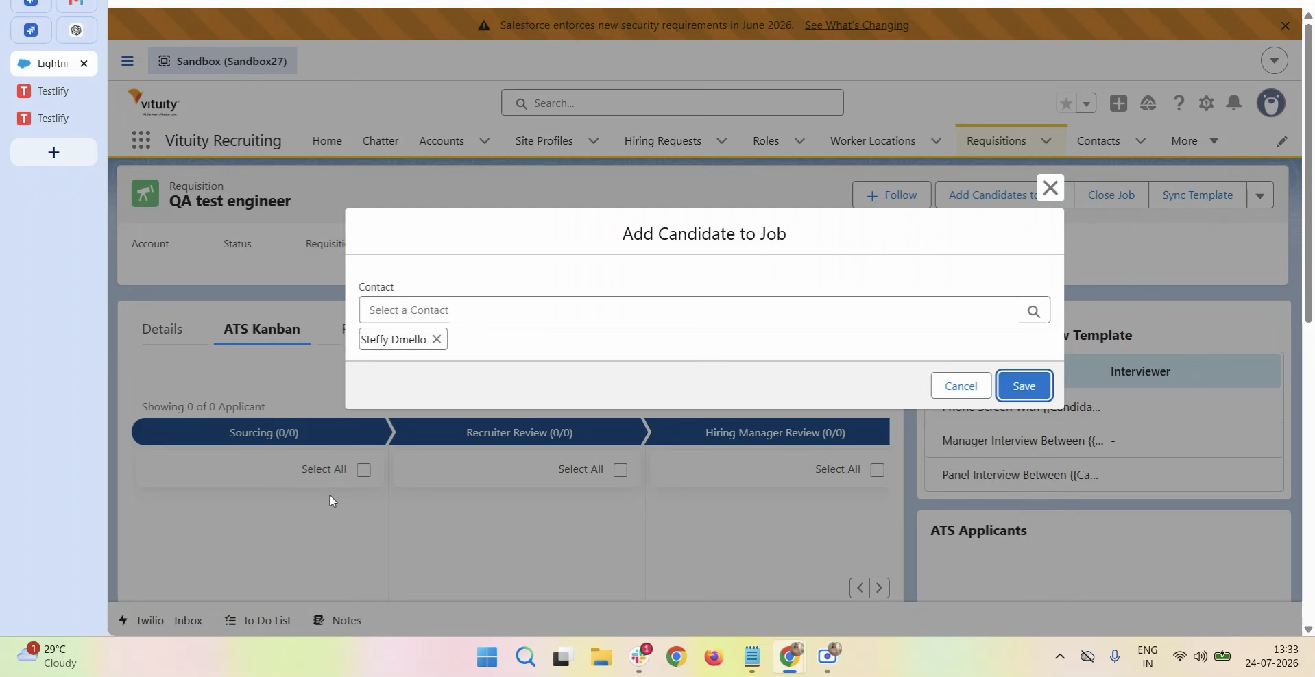Click the warning triangle in the banner

point(484,25)
